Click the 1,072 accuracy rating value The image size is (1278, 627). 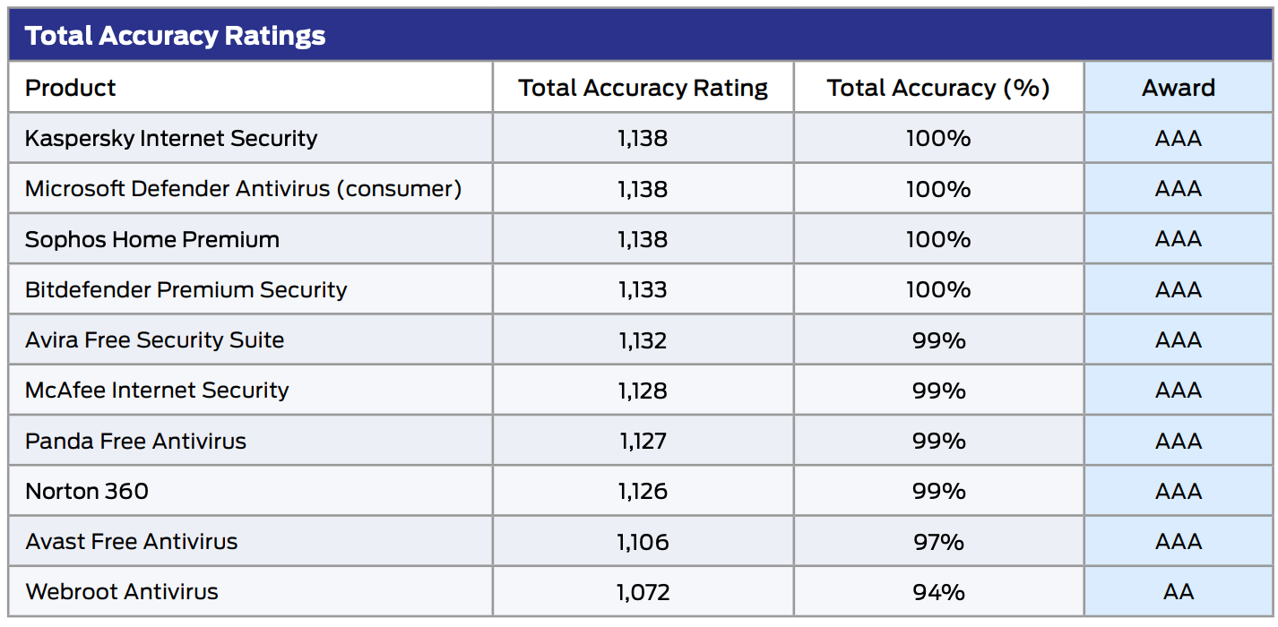pos(643,592)
